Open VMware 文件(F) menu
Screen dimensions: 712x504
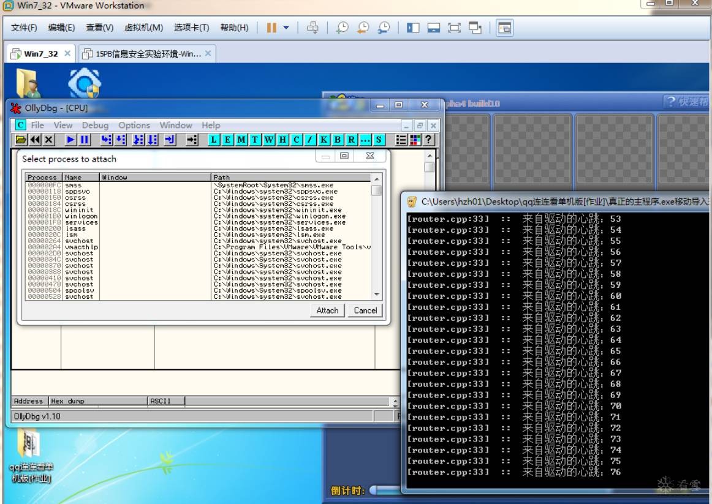pyautogui.click(x=24, y=28)
